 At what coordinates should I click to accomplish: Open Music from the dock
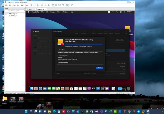click(x=85, y=89)
